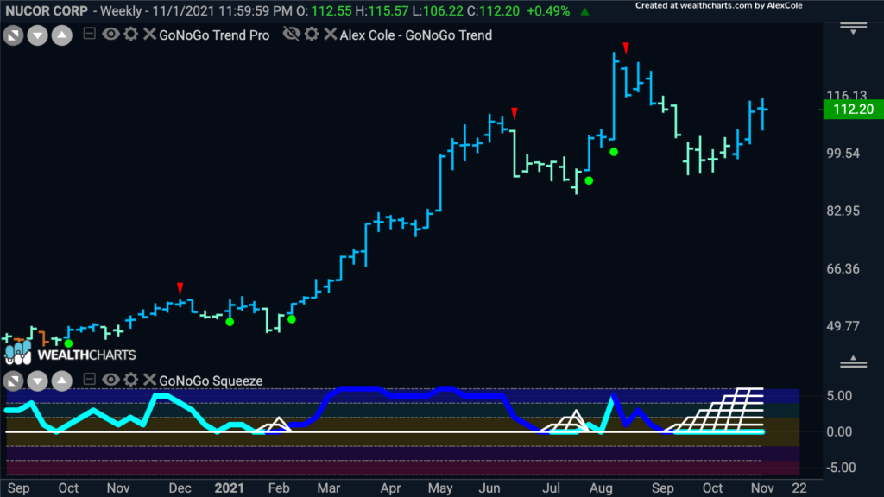Click the 22 label at time axis end
The height and width of the screenshot is (497, 884).
tap(799, 488)
